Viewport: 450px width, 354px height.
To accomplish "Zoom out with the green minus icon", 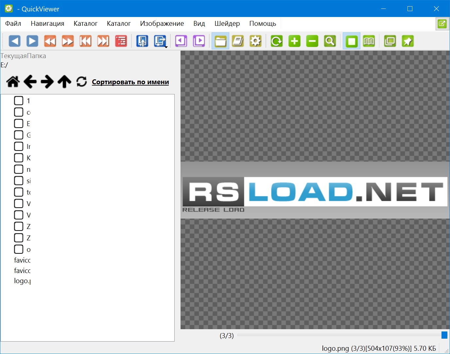I will (x=312, y=41).
